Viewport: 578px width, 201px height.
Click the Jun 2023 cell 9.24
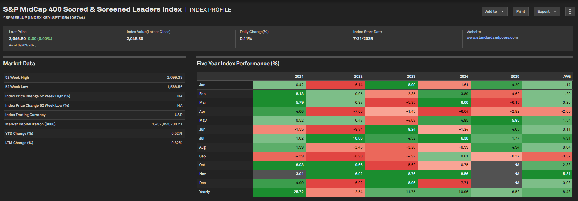[392, 130]
